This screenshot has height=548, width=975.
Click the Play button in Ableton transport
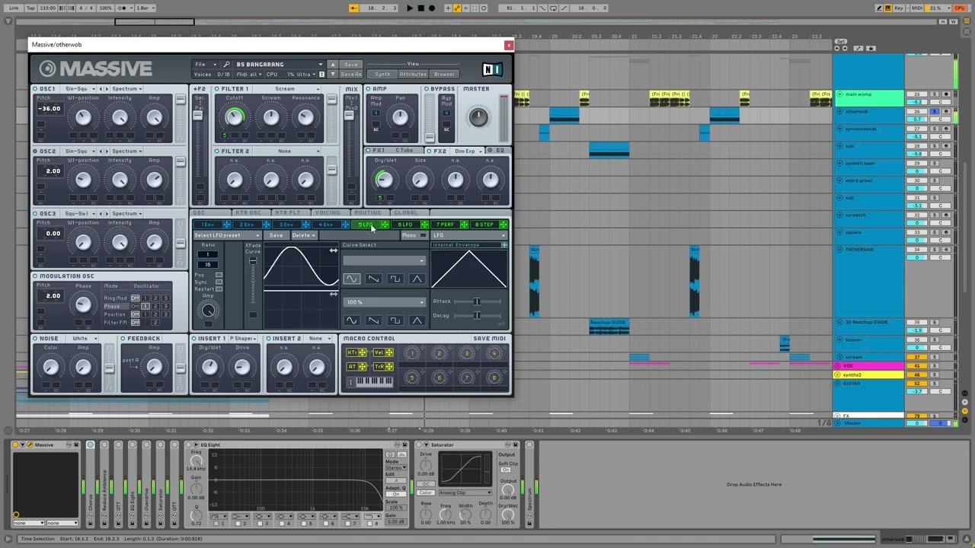coord(410,8)
